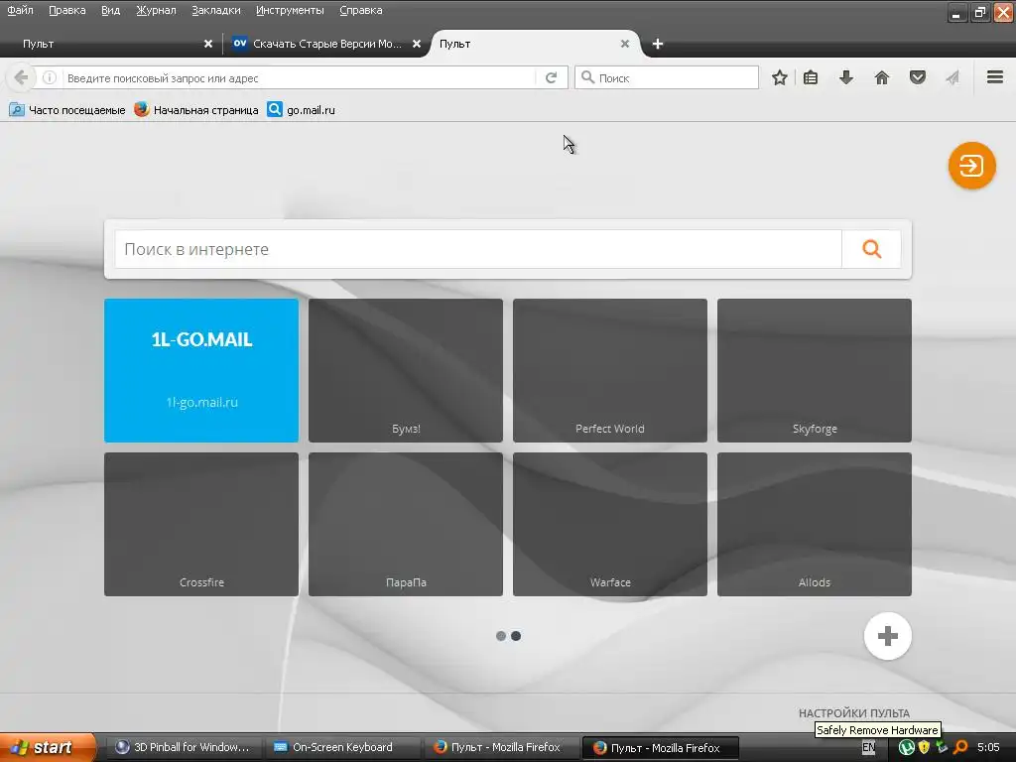The width and height of the screenshot is (1016, 762).
Task: Close the Скачать Старые Версии tab
Action: [x=417, y=44]
